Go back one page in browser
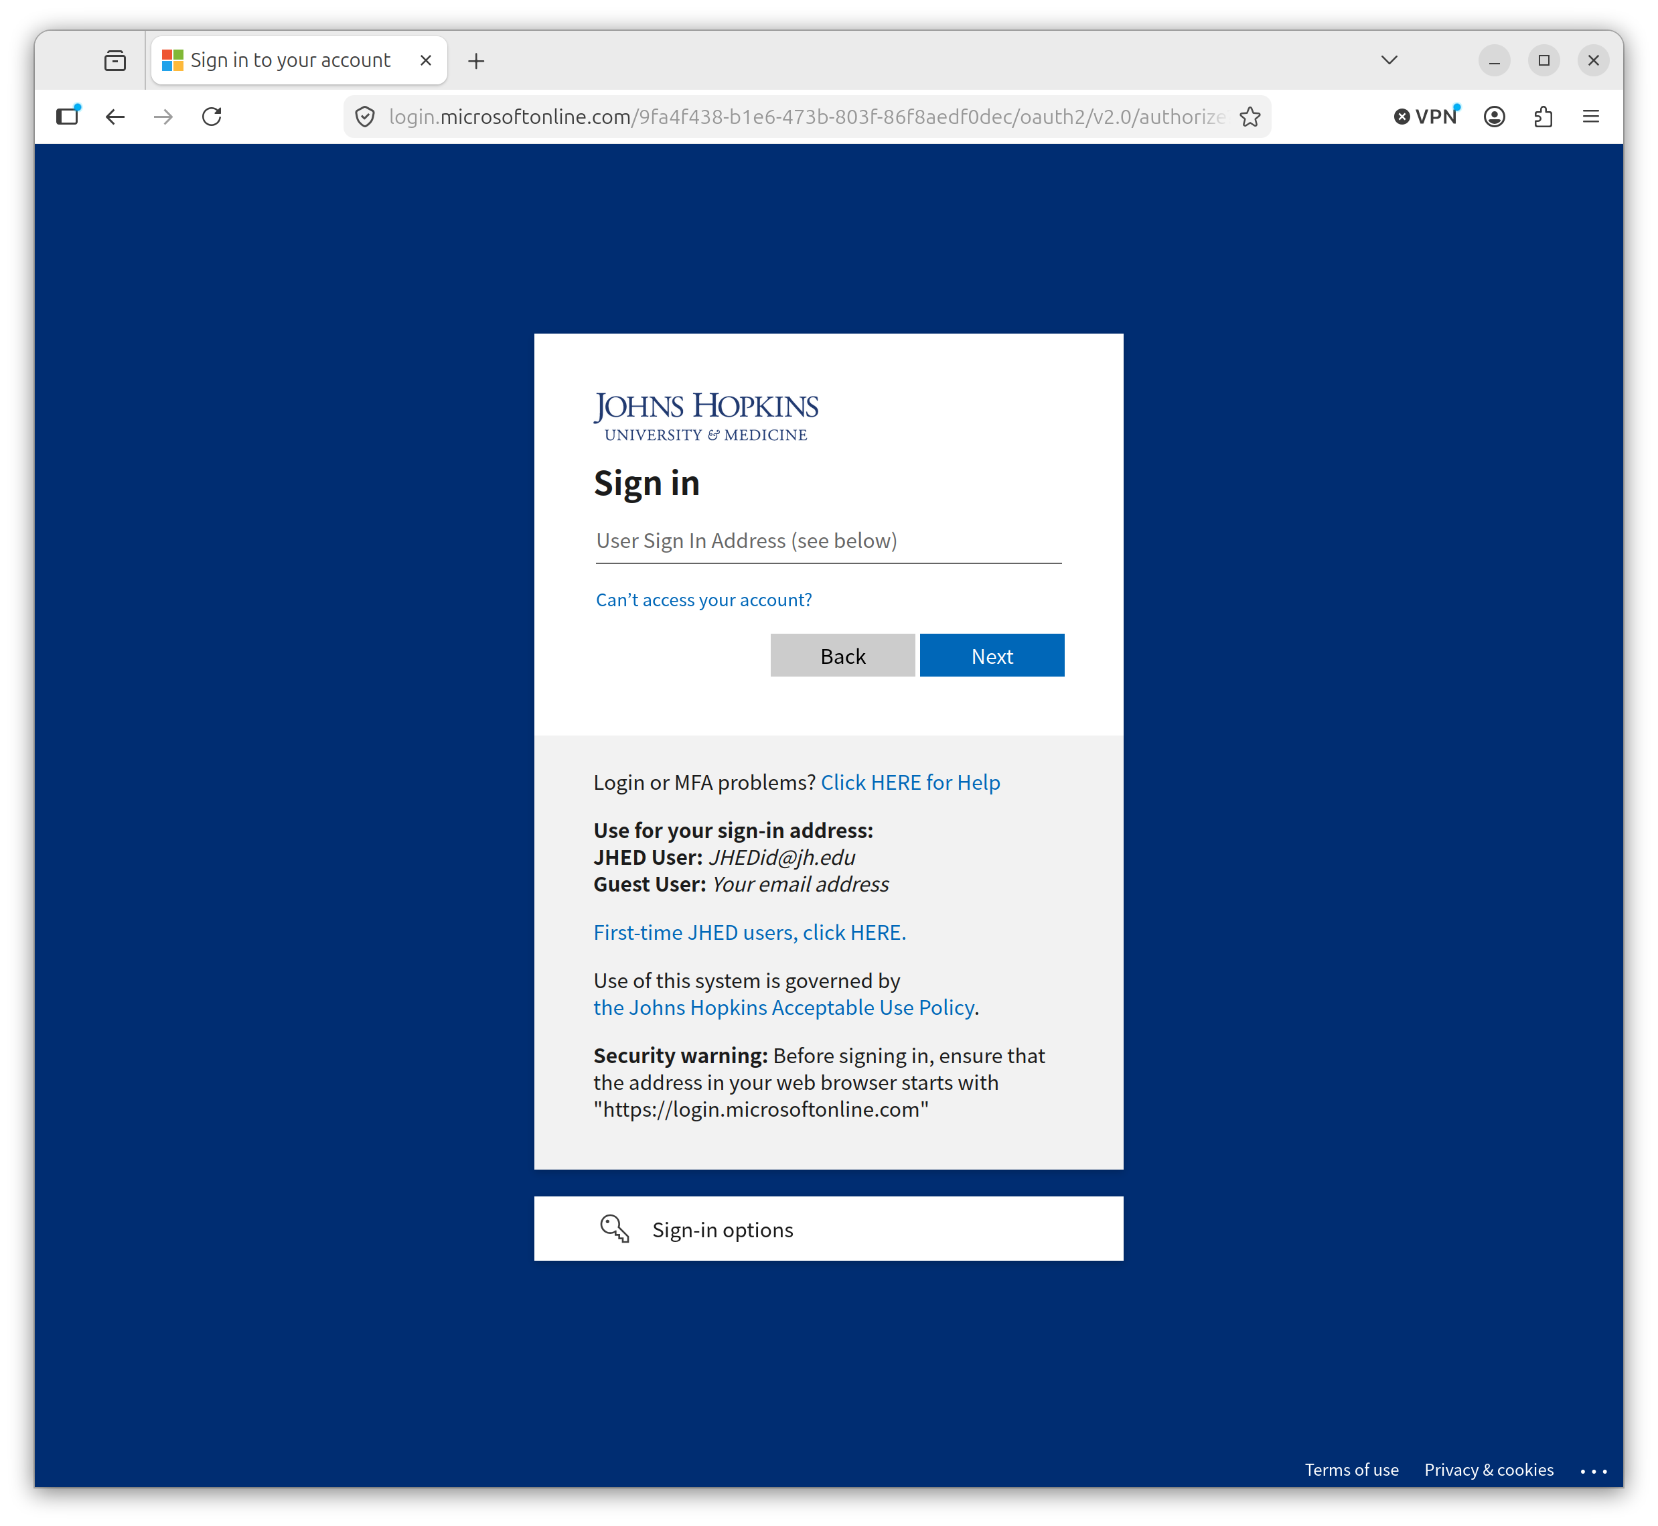This screenshot has width=1658, height=1526. click(116, 117)
